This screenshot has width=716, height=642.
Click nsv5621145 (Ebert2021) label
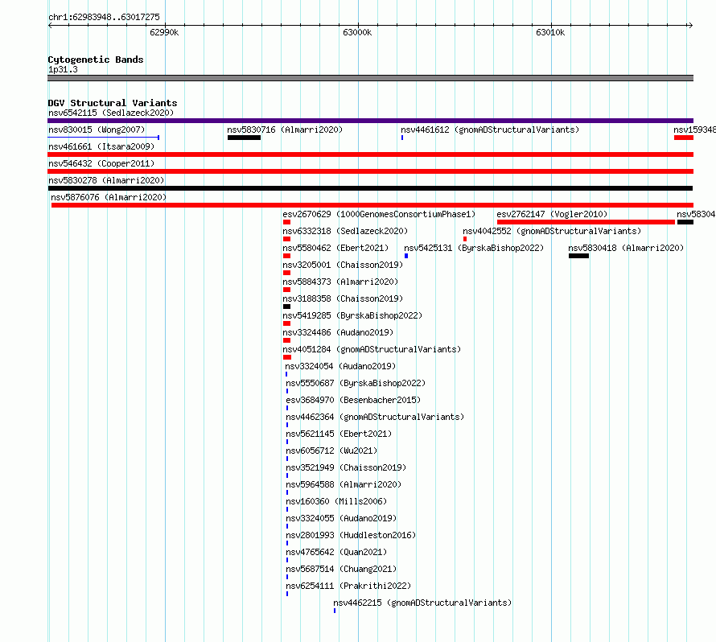[339, 434]
